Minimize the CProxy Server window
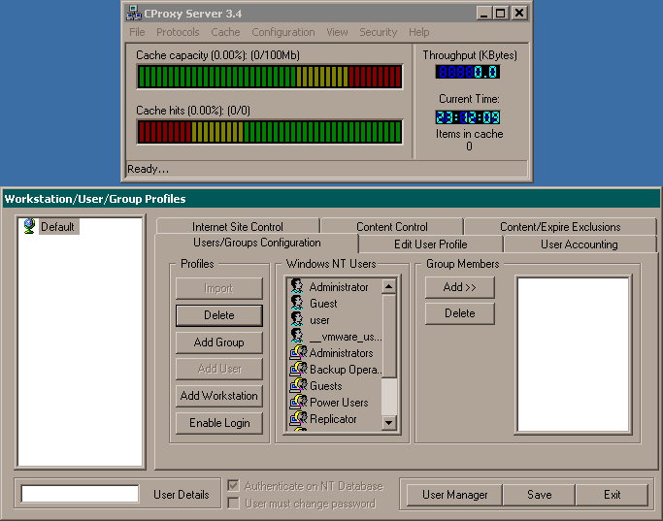The width and height of the screenshot is (663, 521). tap(484, 14)
